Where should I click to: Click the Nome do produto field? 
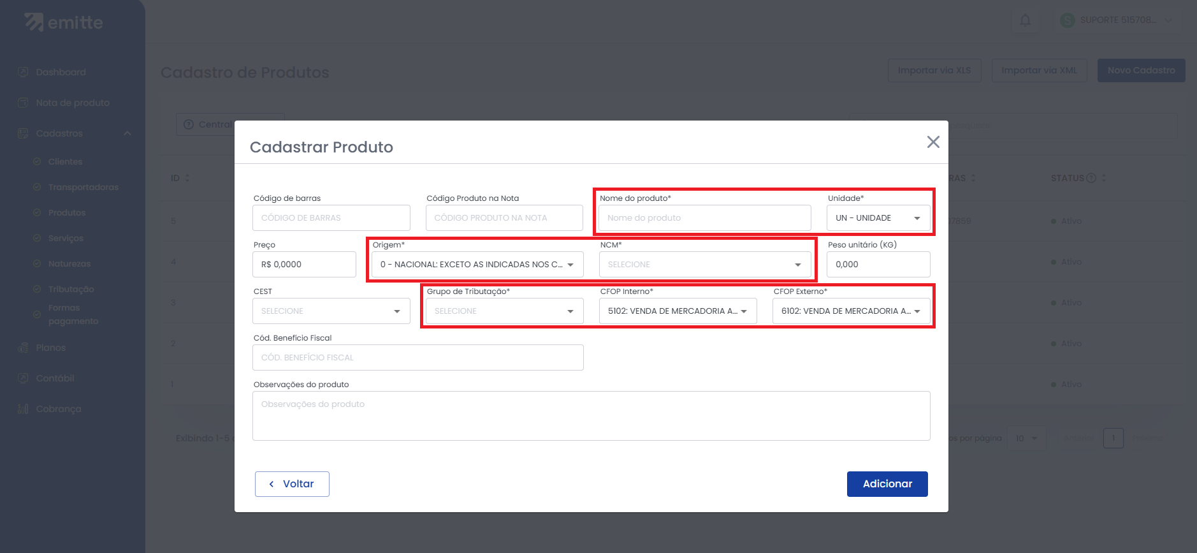coord(704,218)
